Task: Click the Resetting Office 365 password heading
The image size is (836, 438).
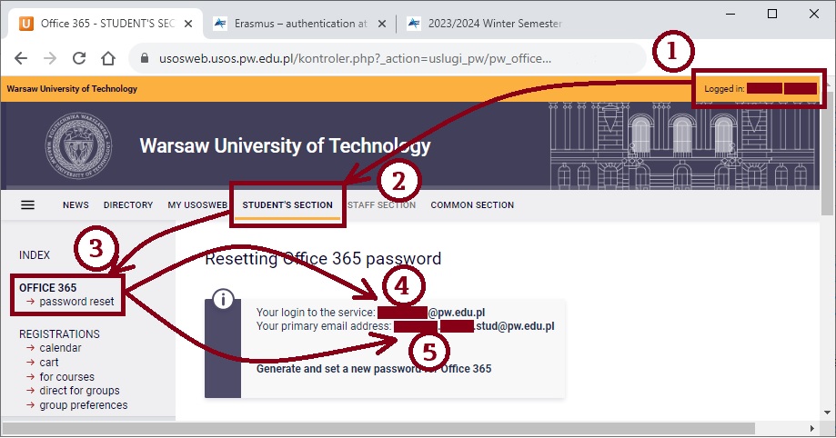Action: (x=323, y=259)
